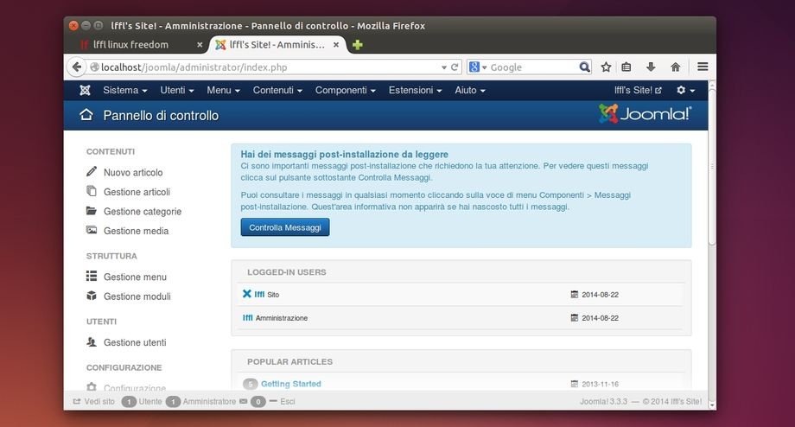Open the gear user settings dropdown

[x=685, y=90]
